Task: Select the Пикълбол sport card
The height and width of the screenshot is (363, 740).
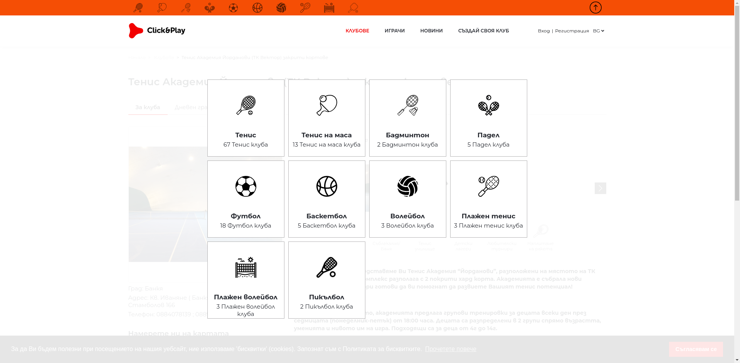Action: pos(326,280)
